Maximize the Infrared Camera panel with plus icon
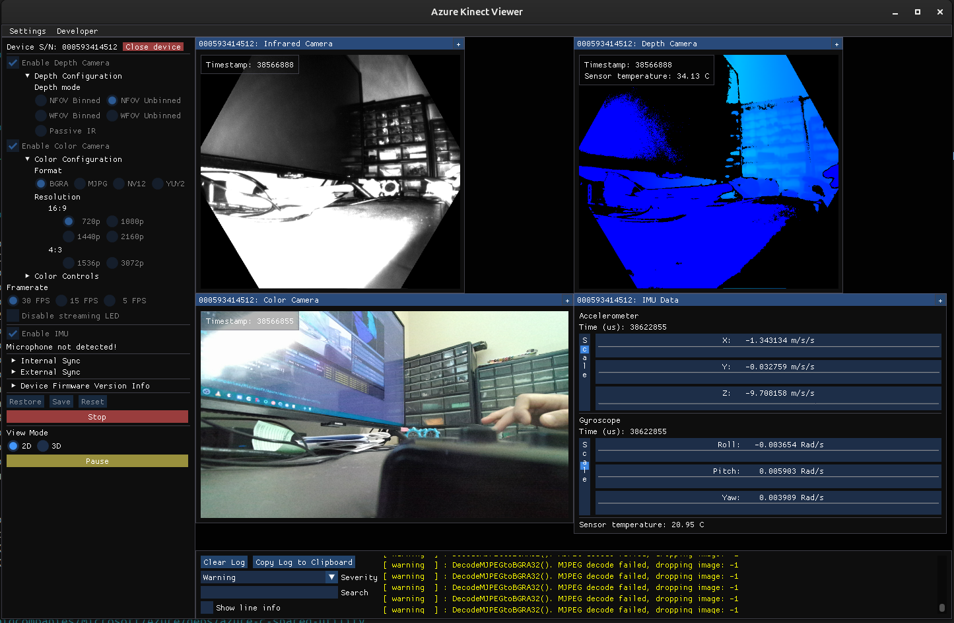The height and width of the screenshot is (623, 954). (x=458, y=44)
